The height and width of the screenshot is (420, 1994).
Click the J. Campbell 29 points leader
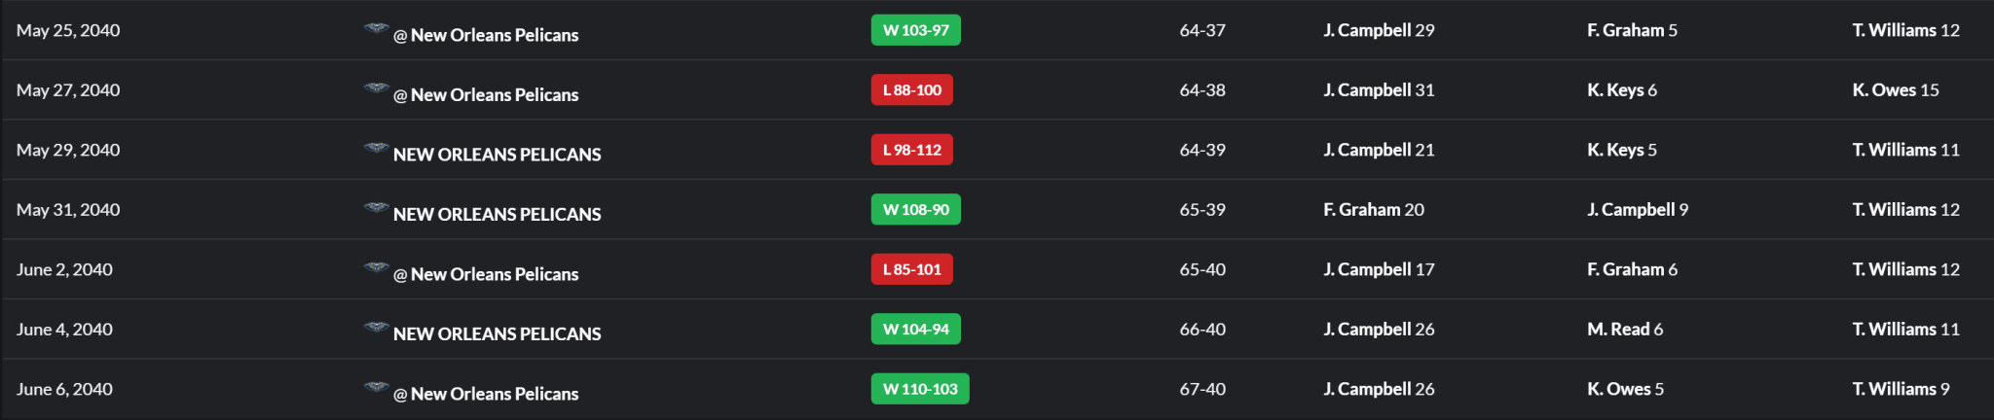click(1378, 30)
